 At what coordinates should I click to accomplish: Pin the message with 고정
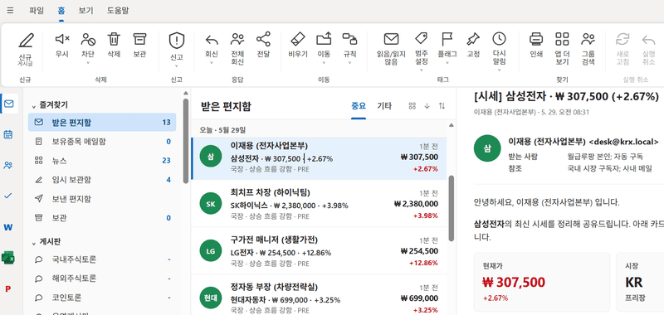[x=473, y=46]
